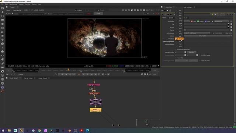Toggle the premultiplied checkbox
This screenshot has height=133, width=236.
tap(211, 33)
